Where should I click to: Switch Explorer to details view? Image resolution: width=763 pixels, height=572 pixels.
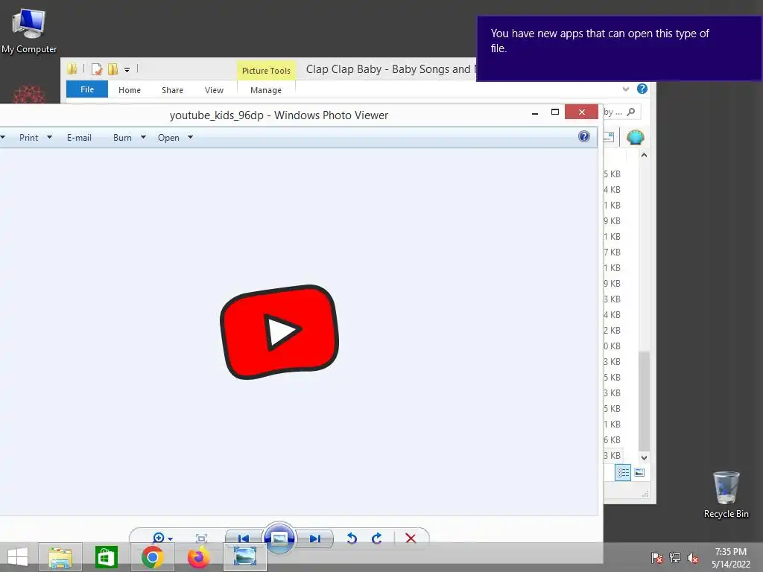coord(623,472)
